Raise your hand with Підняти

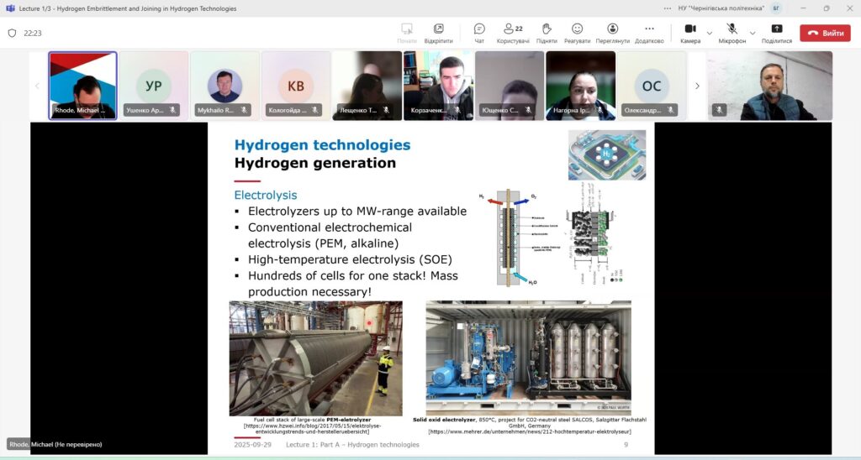coord(546,33)
